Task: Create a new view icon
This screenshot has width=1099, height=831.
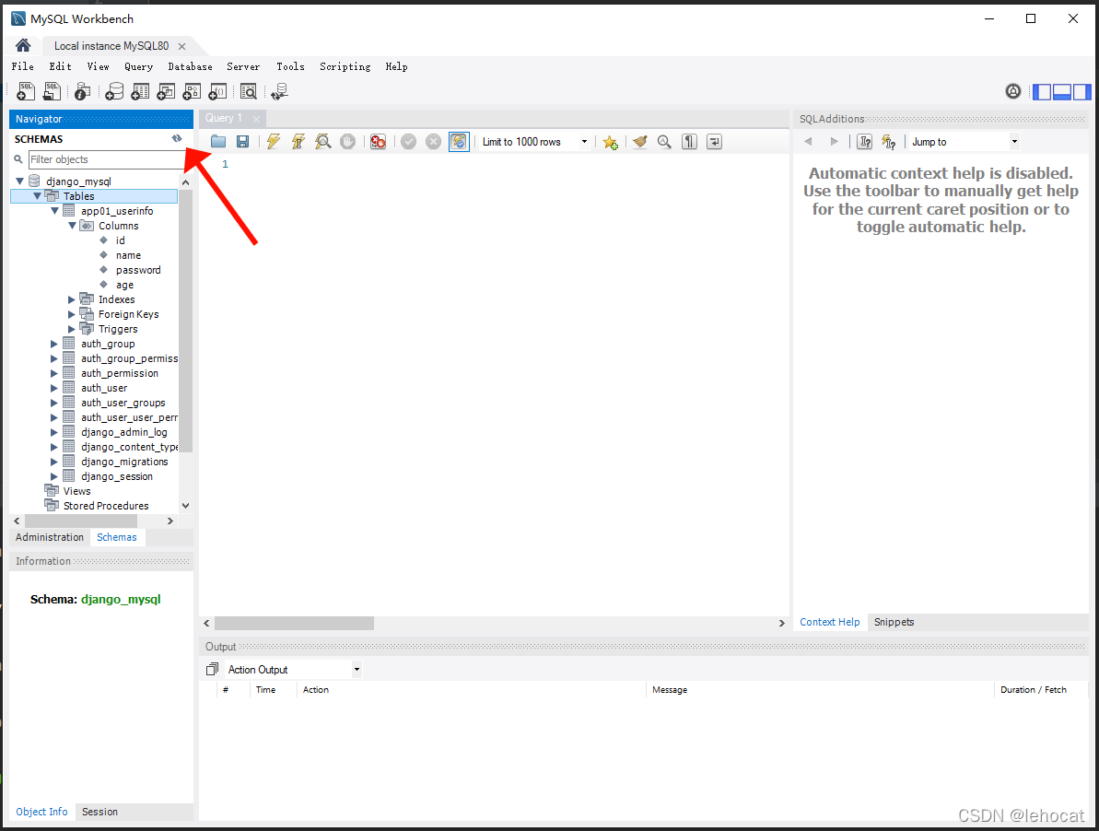Action: coord(166,91)
